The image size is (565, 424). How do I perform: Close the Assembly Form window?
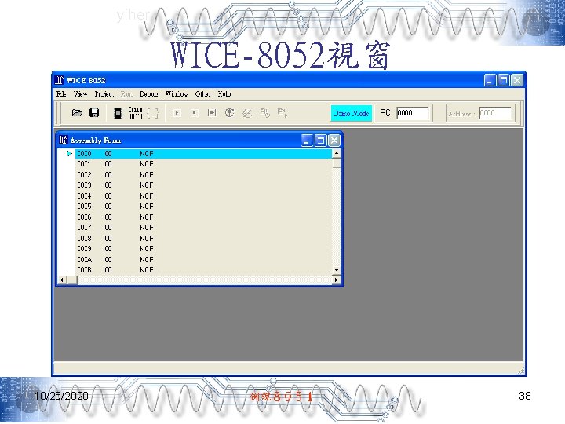pos(334,141)
